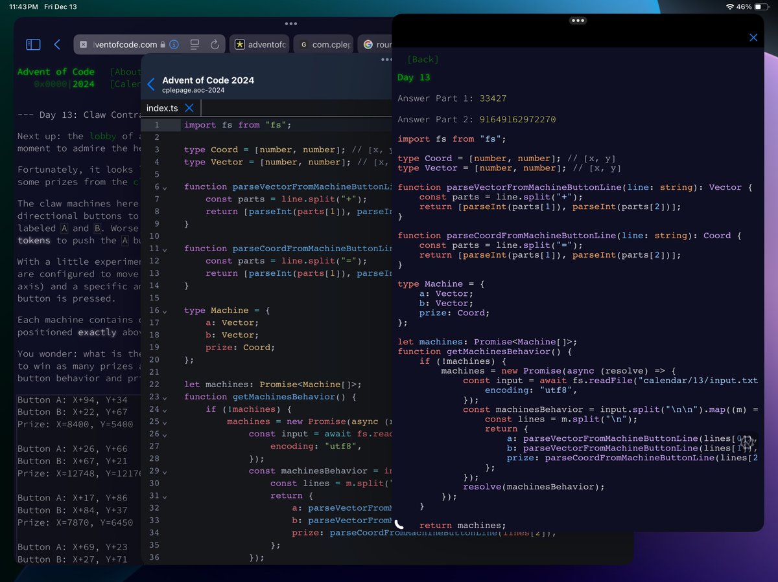Focus the Safari address bar

149,45
